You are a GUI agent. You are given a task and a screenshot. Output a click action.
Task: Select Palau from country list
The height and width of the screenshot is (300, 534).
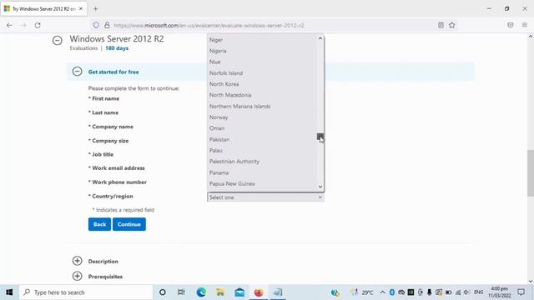(x=216, y=150)
